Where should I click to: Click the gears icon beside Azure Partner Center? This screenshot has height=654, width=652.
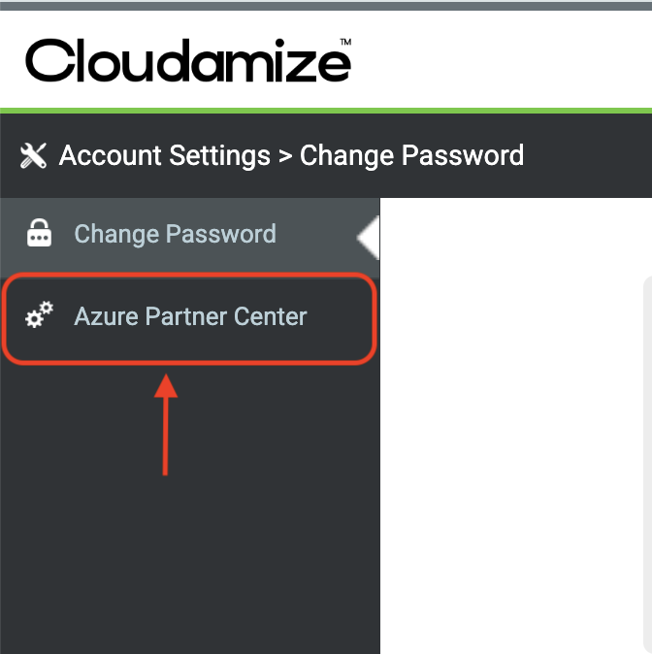tap(40, 315)
